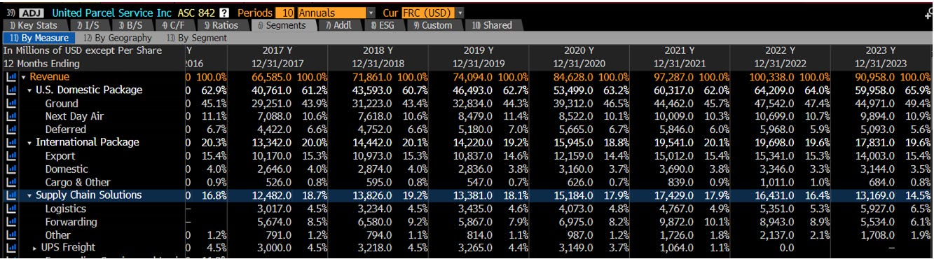Open chart icon for Ground row

coord(11,104)
